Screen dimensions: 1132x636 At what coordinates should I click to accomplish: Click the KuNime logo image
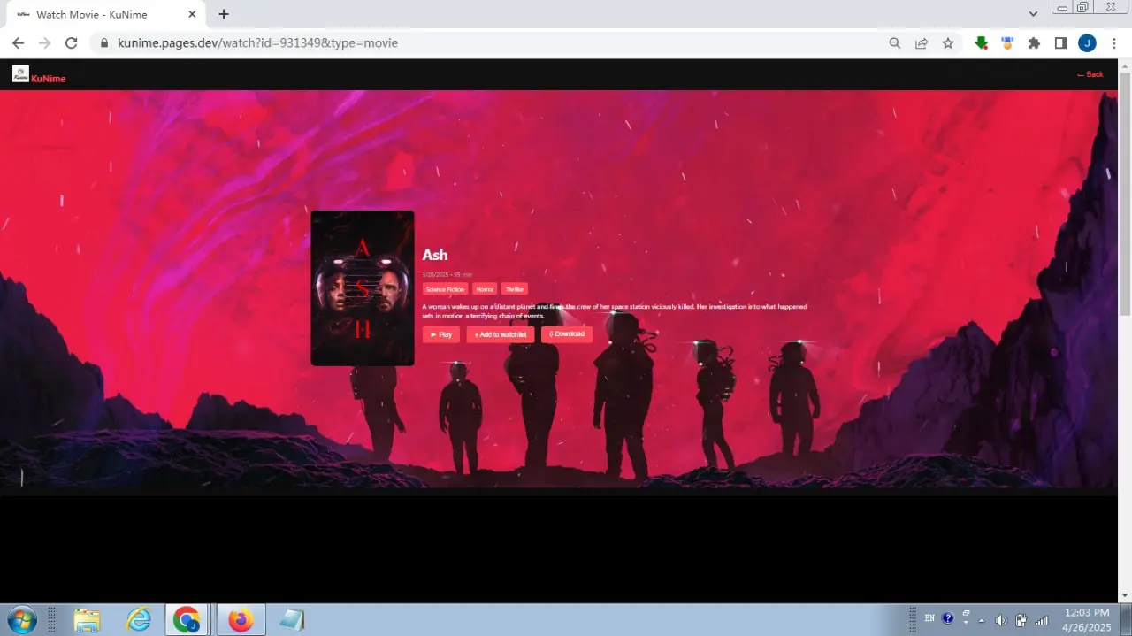click(20, 74)
